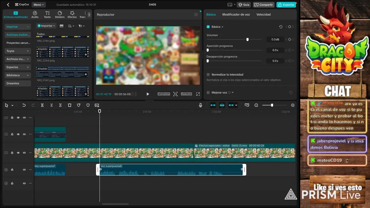Screen dimensions: 370x208
Task: Enter fullscreen preview in the player
Action: coord(198,94)
